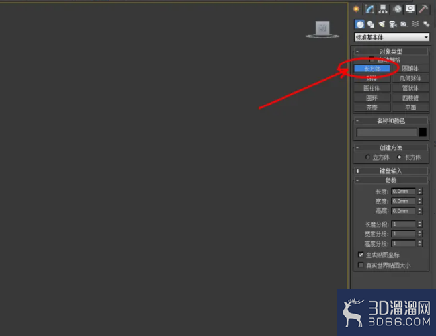This screenshot has height=336, width=436.
Task: Open the Utilities hammer tab
Action: [423, 9]
